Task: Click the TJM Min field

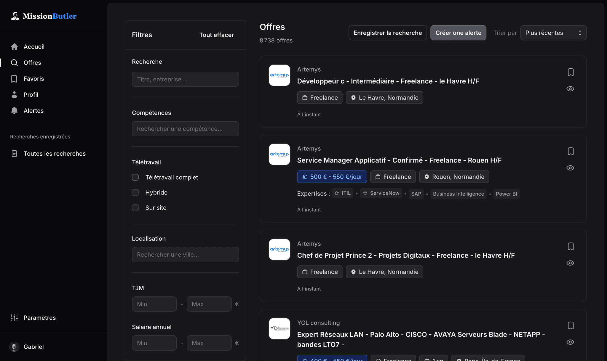Action: click(x=154, y=304)
